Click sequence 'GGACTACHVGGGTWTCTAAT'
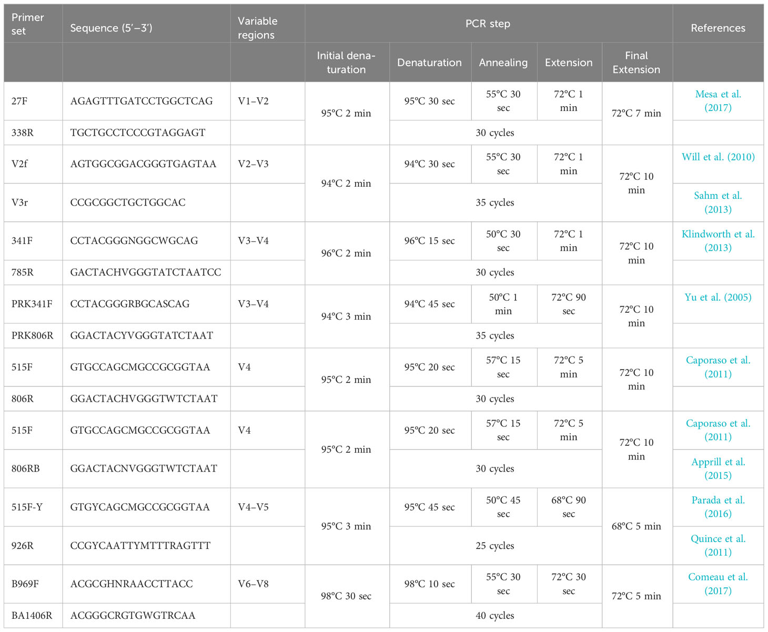Image resolution: width=768 pixels, height=632 pixels. pos(144,399)
